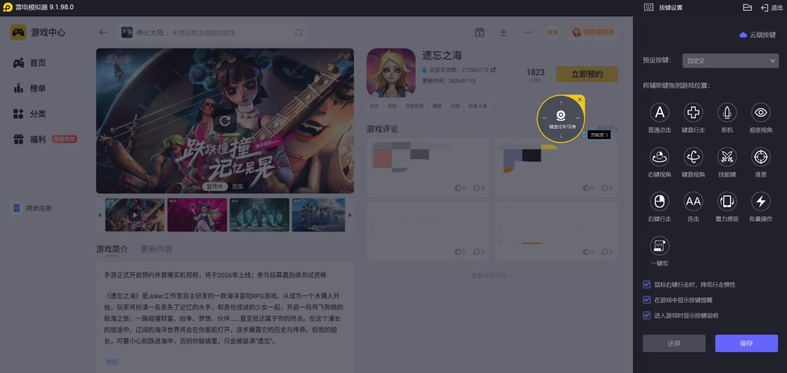Click the down arrow of 键盘控制视角 control

[561, 136]
